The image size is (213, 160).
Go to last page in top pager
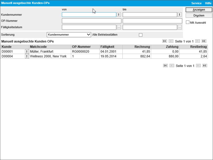point(204,41)
